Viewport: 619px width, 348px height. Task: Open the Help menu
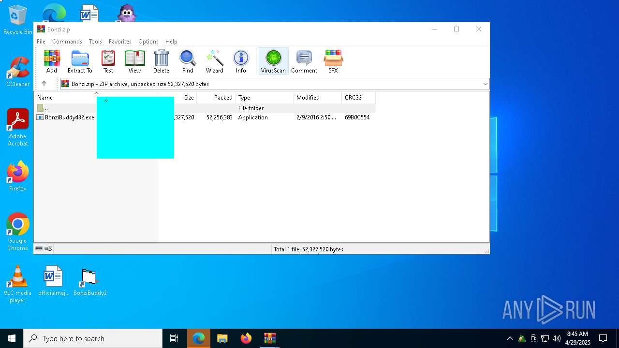click(171, 42)
